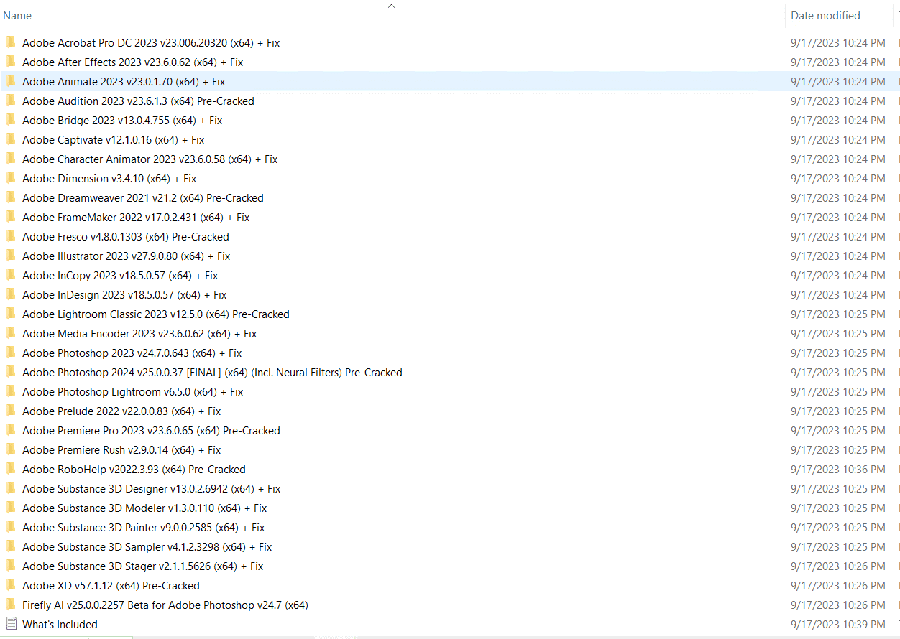Click the folder icon for Adobe FrameMaker 2022
Screen dimensions: 900x639
point(11,217)
